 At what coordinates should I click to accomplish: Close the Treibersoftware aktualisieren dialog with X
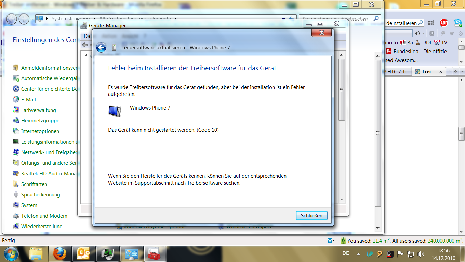(x=321, y=33)
